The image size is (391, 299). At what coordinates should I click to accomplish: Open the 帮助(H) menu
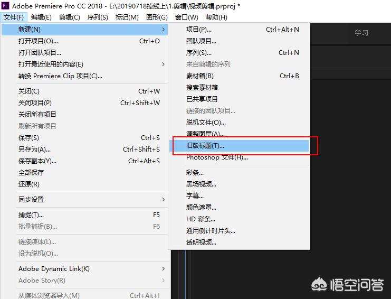(216, 17)
